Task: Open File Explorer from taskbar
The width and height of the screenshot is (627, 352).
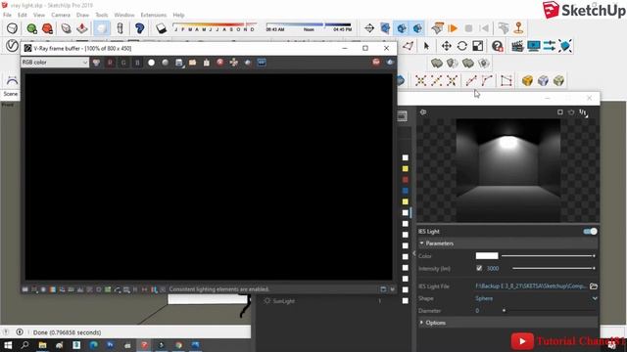Action: coord(42,345)
